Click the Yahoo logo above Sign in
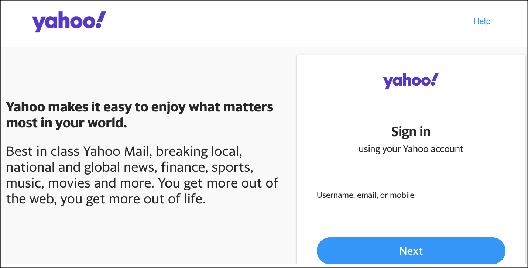 point(411,81)
